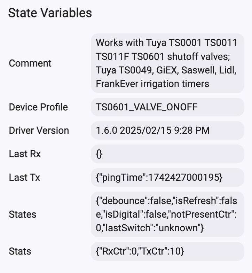Click the RxCtr TxCtr stats value
Image resolution: width=252 pixels, height=273 pixels.
167,251
